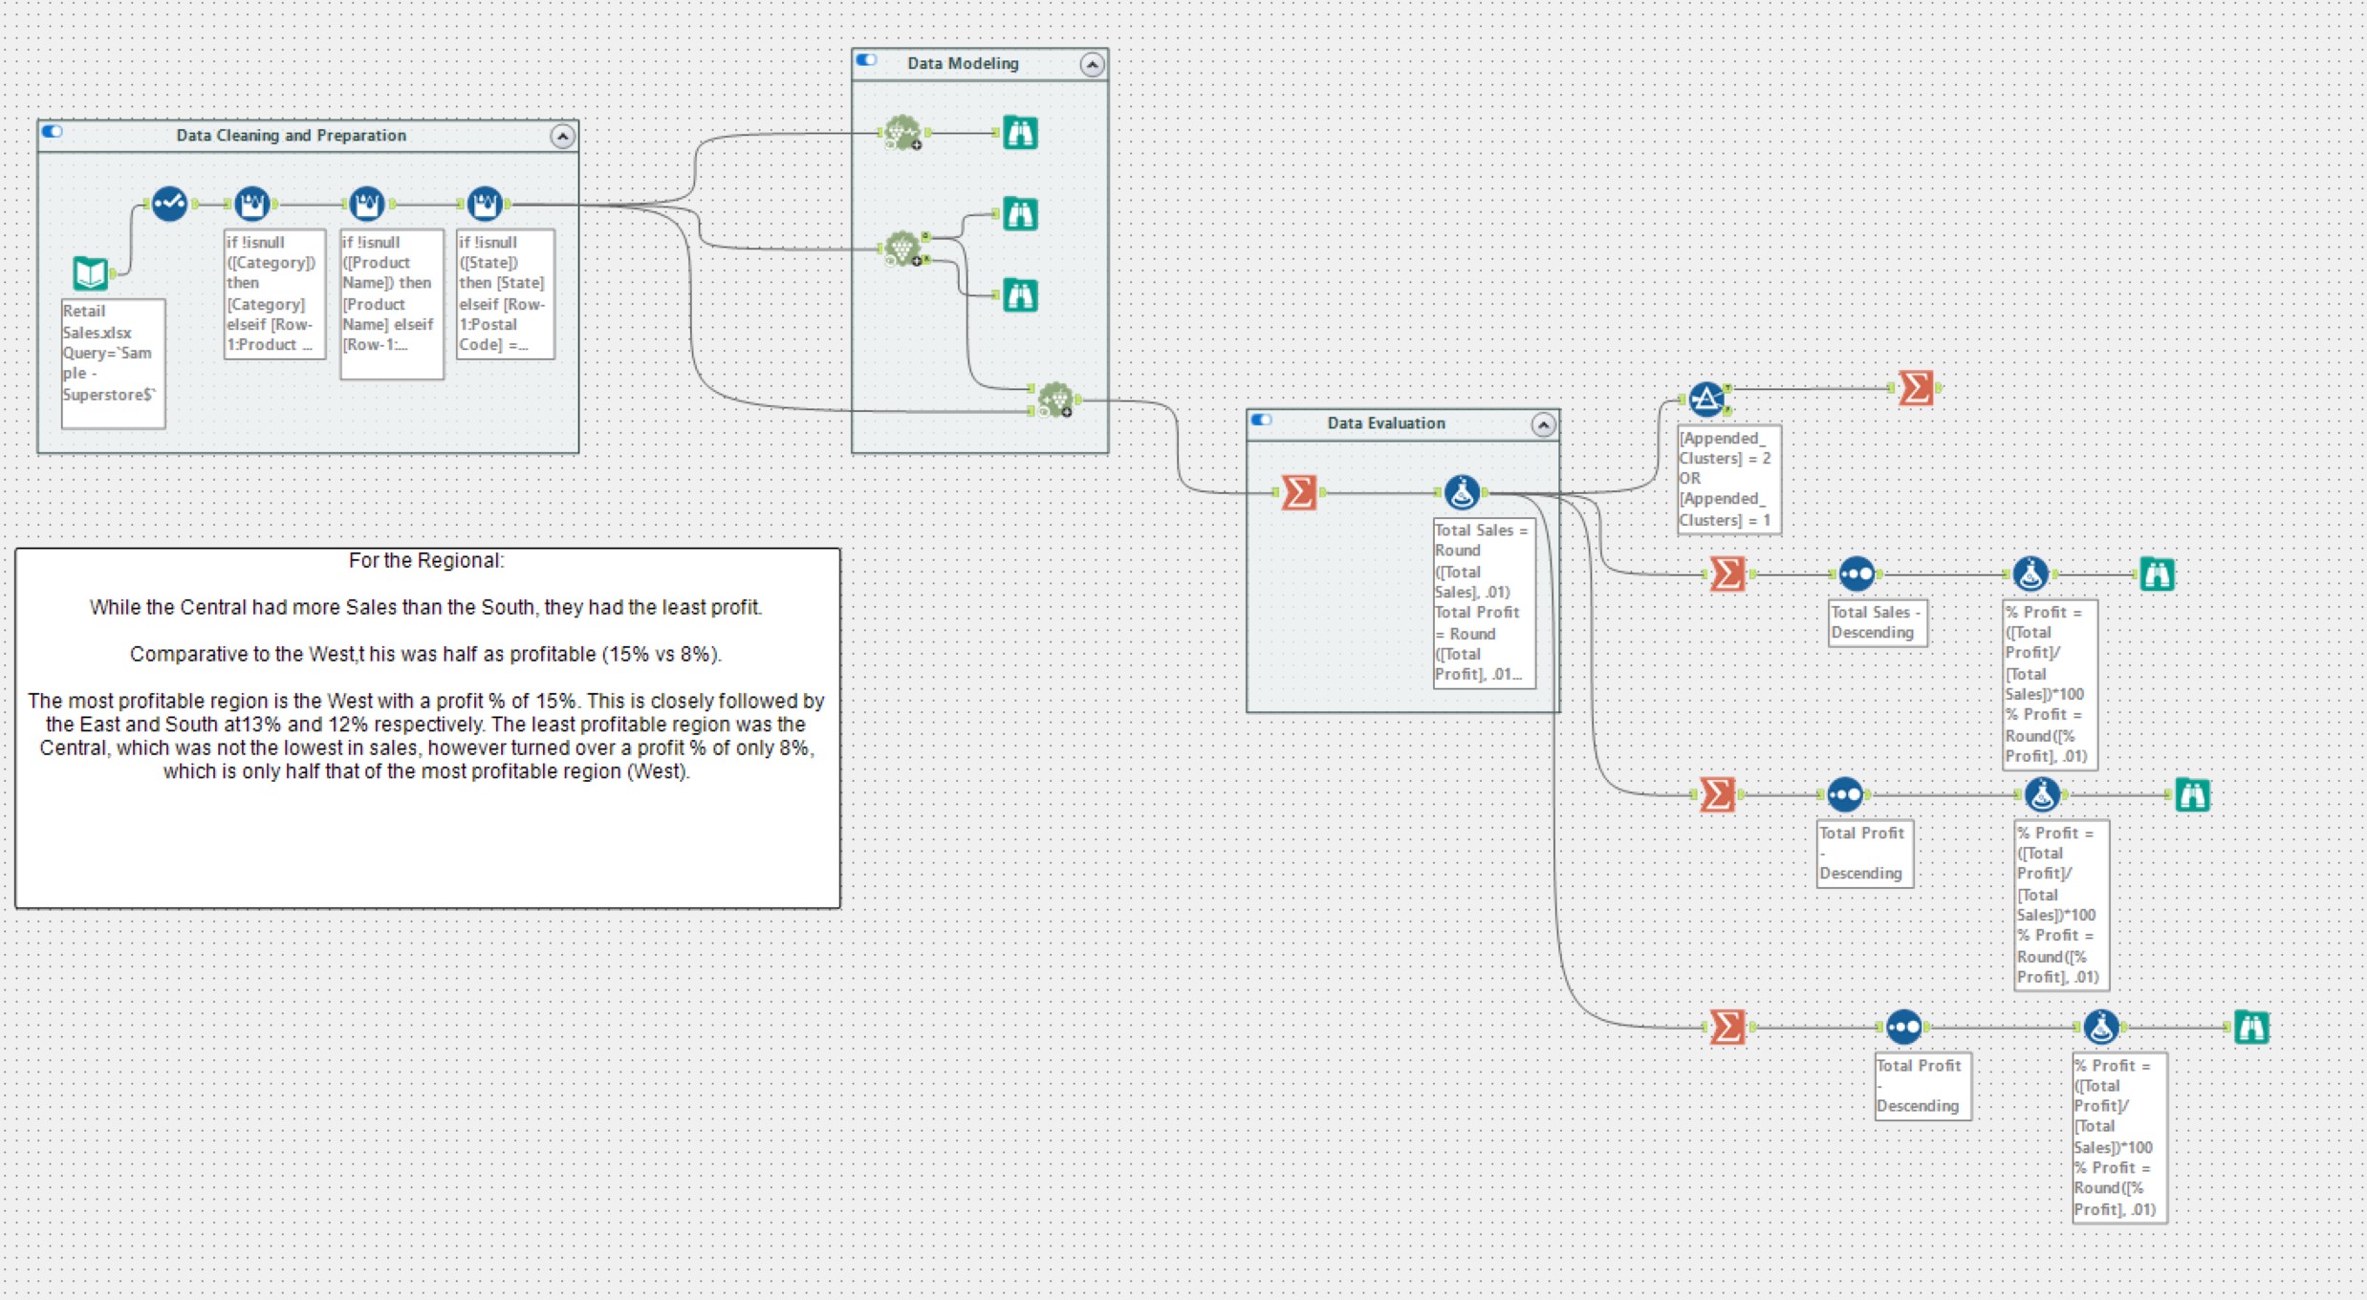
Task: Click the For the Regional comment box
Action: [427, 726]
